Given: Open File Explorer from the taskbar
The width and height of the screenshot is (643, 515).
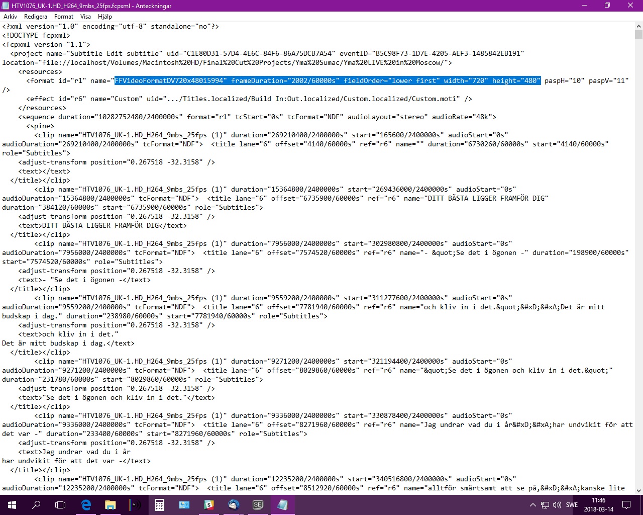Looking at the screenshot, I should pyautogui.click(x=110, y=504).
